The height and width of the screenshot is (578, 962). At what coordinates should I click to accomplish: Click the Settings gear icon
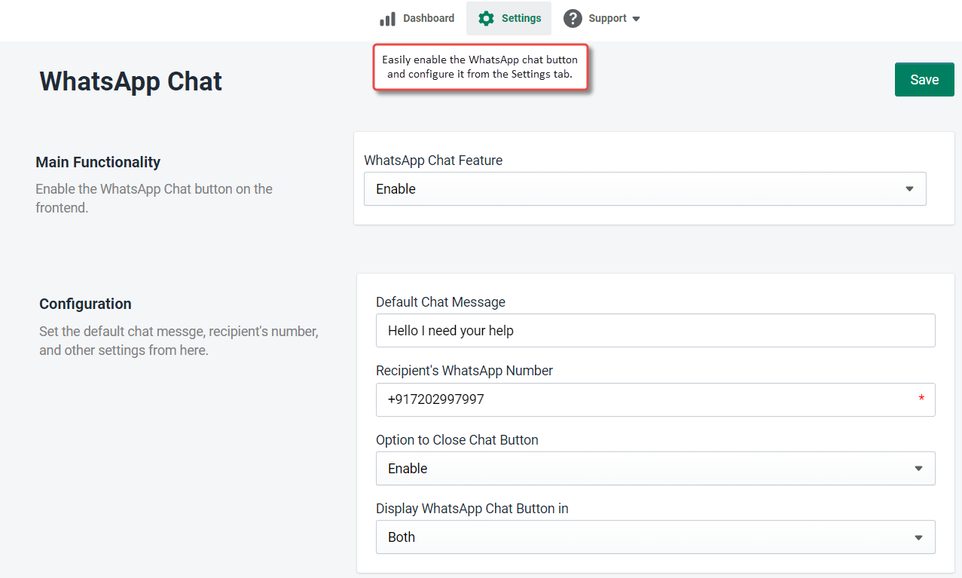coord(487,19)
